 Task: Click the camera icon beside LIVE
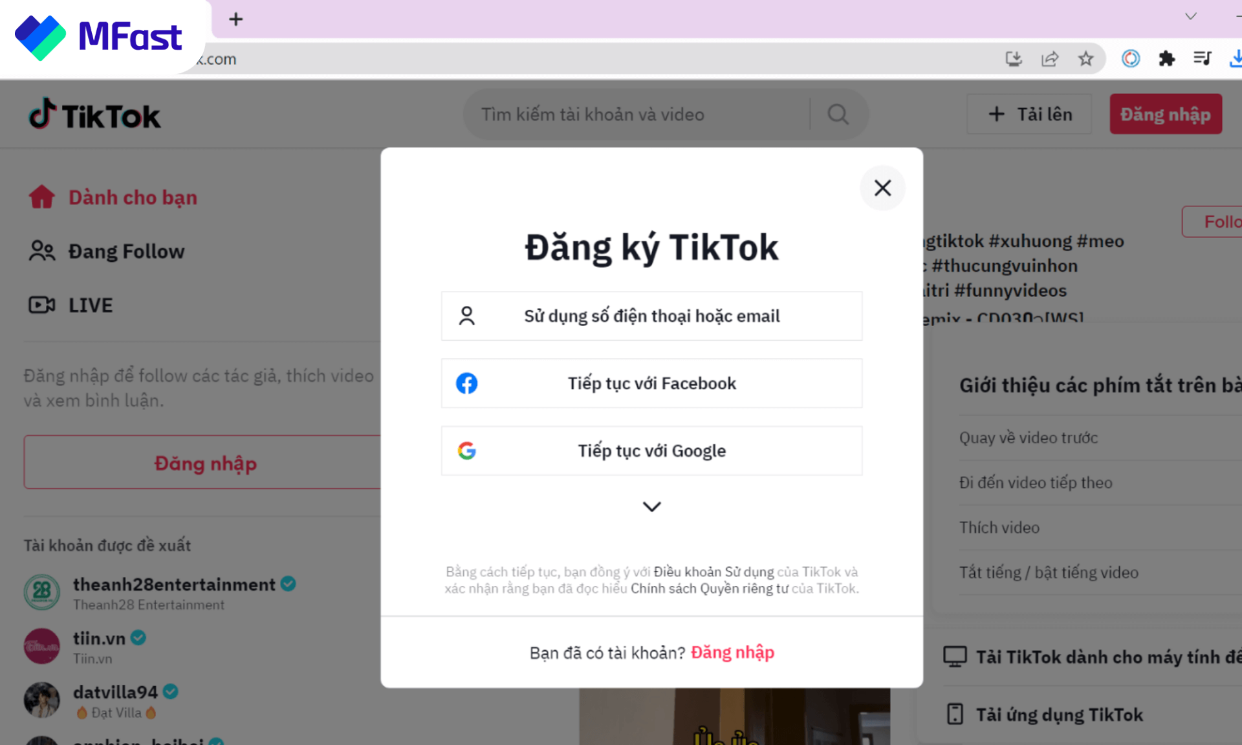tap(42, 305)
